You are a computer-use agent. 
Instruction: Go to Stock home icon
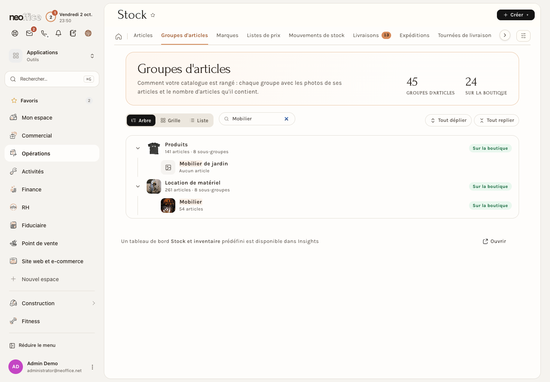[x=119, y=36]
